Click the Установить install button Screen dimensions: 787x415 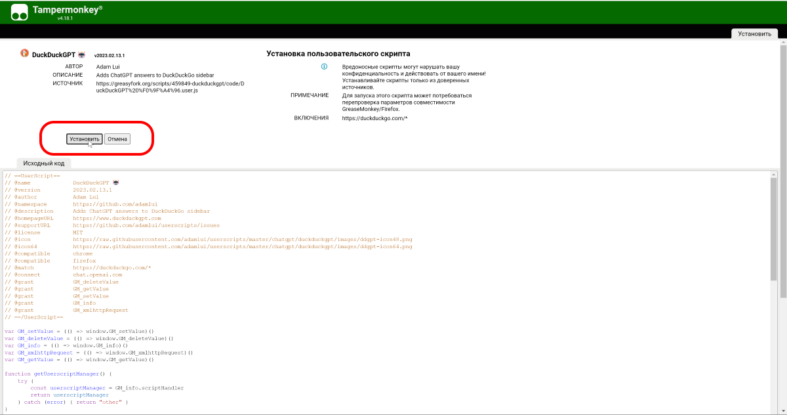click(85, 139)
